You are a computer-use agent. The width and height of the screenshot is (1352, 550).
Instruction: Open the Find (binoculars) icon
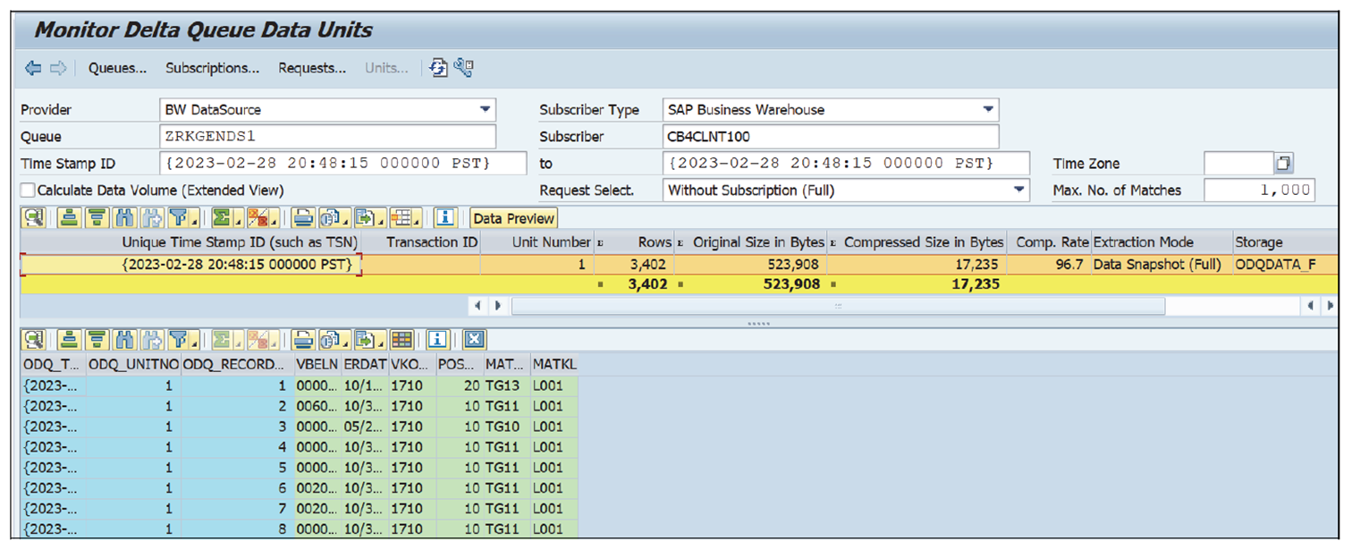pos(126,217)
